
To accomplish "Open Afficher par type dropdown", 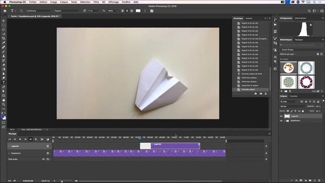I will [288, 54].
